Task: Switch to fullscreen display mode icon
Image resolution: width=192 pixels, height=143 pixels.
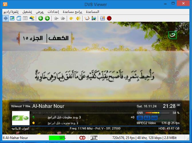Action: (12, 19)
